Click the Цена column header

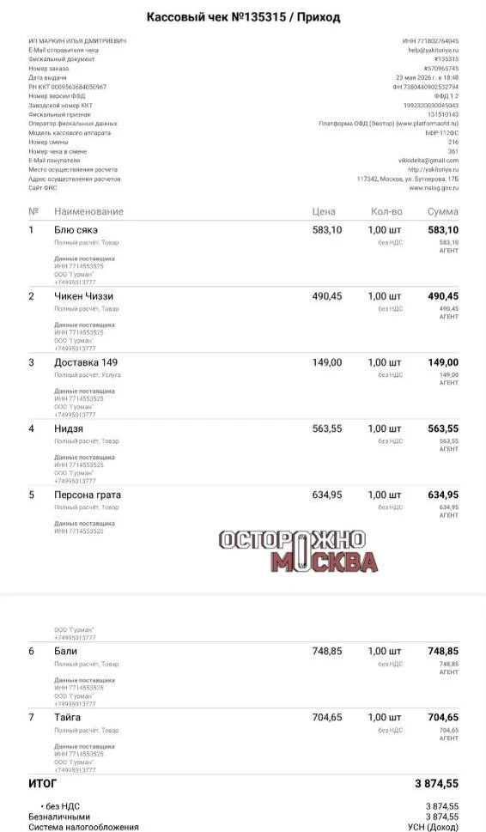324,211
